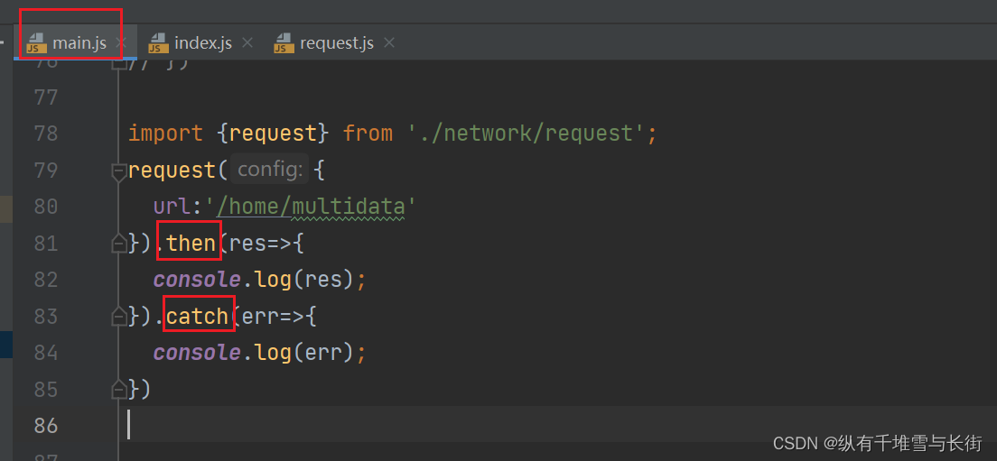The image size is (997, 461).
Task: Click the JS file icon on main.js tab
Action: [x=37, y=43]
